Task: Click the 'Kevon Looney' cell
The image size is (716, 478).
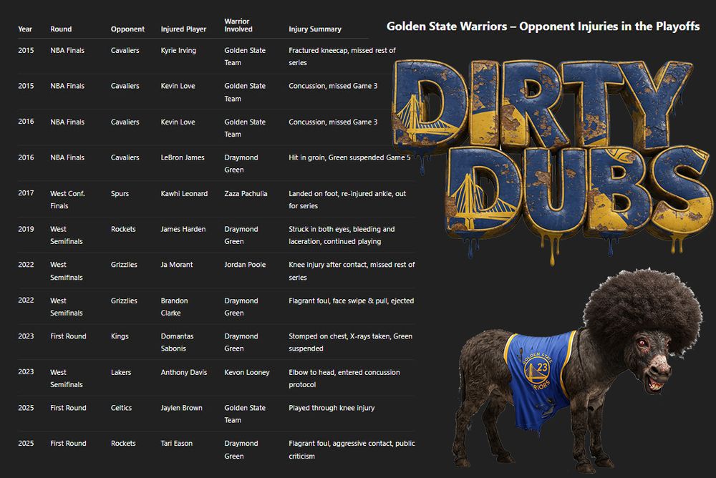Action: coord(247,373)
